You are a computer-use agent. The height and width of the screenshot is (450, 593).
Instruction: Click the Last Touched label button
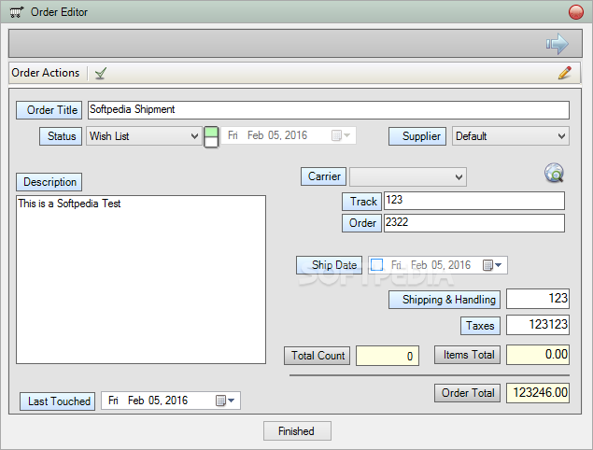[58, 401]
